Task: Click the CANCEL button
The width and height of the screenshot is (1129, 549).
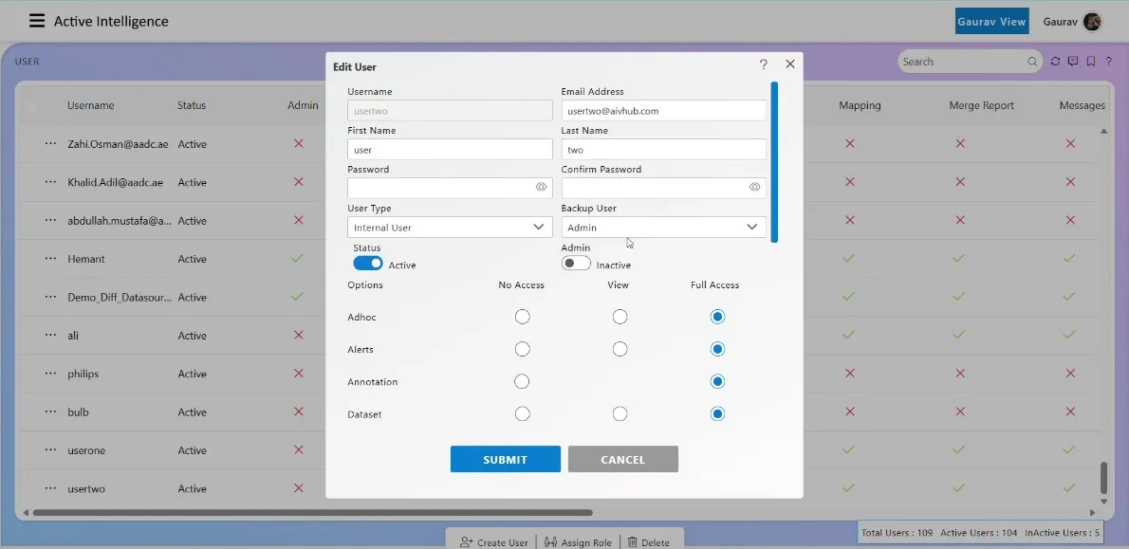Action: coord(622,459)
